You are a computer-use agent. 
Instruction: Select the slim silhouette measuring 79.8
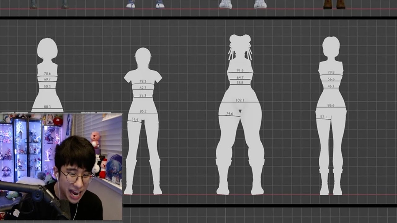point(331,116)
